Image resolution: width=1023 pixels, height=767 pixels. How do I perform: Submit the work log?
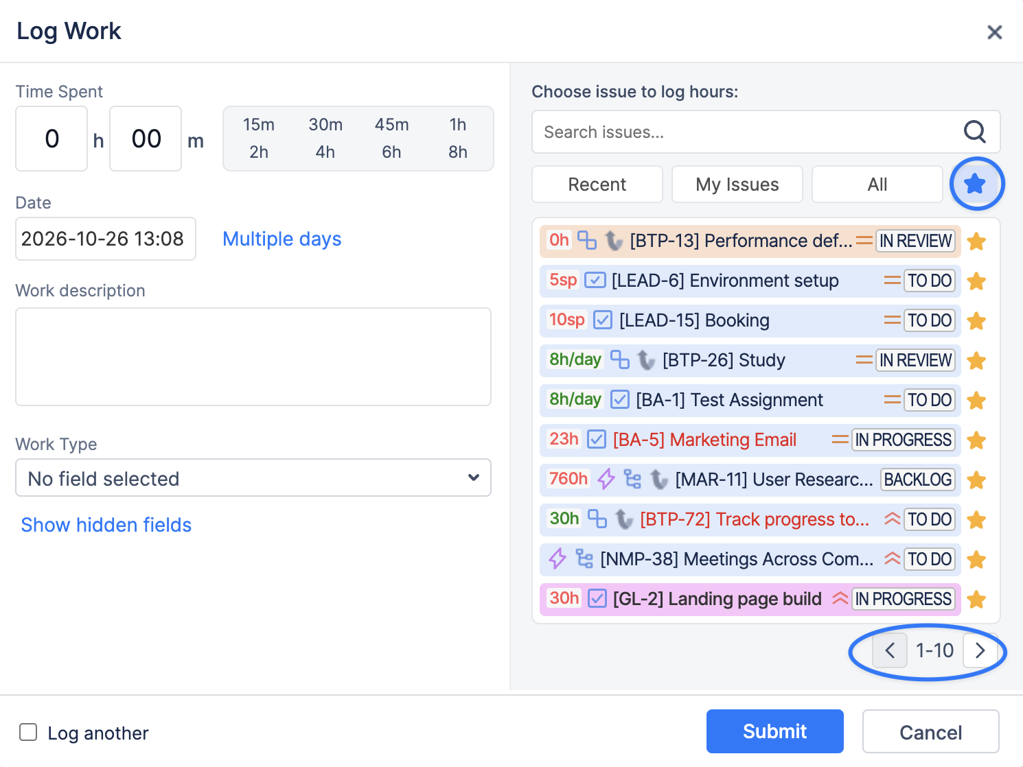pyautogui.click(x=775, y=731)
